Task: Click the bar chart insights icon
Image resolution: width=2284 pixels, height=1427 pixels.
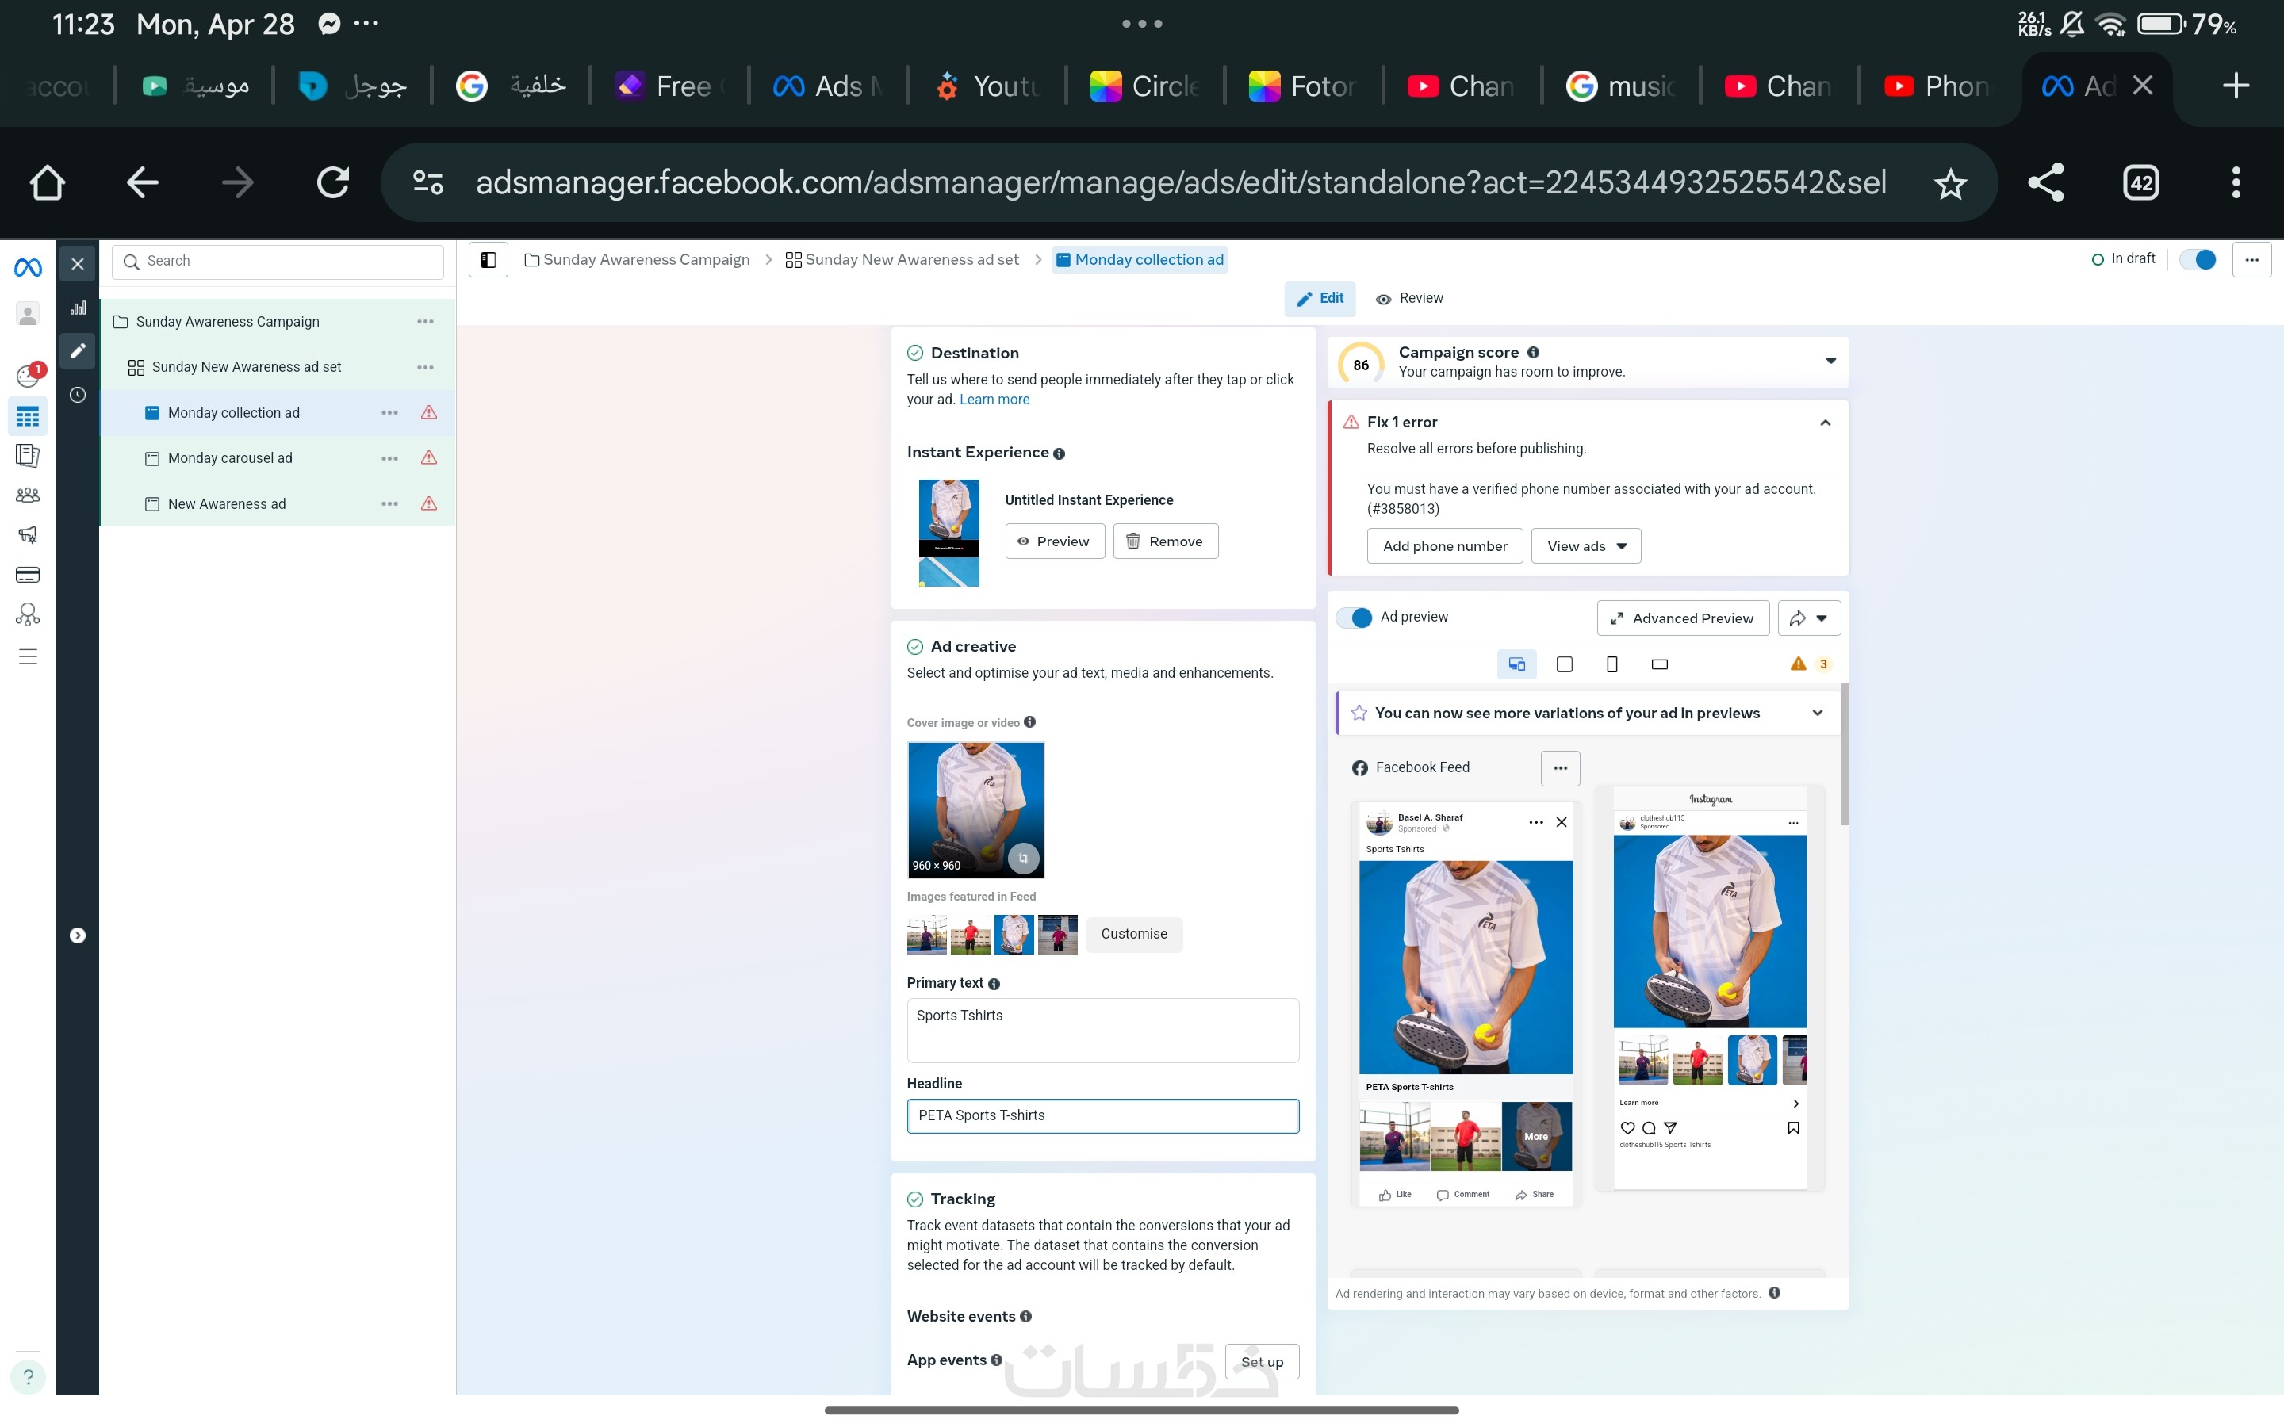Action: (x=79, y=308)
